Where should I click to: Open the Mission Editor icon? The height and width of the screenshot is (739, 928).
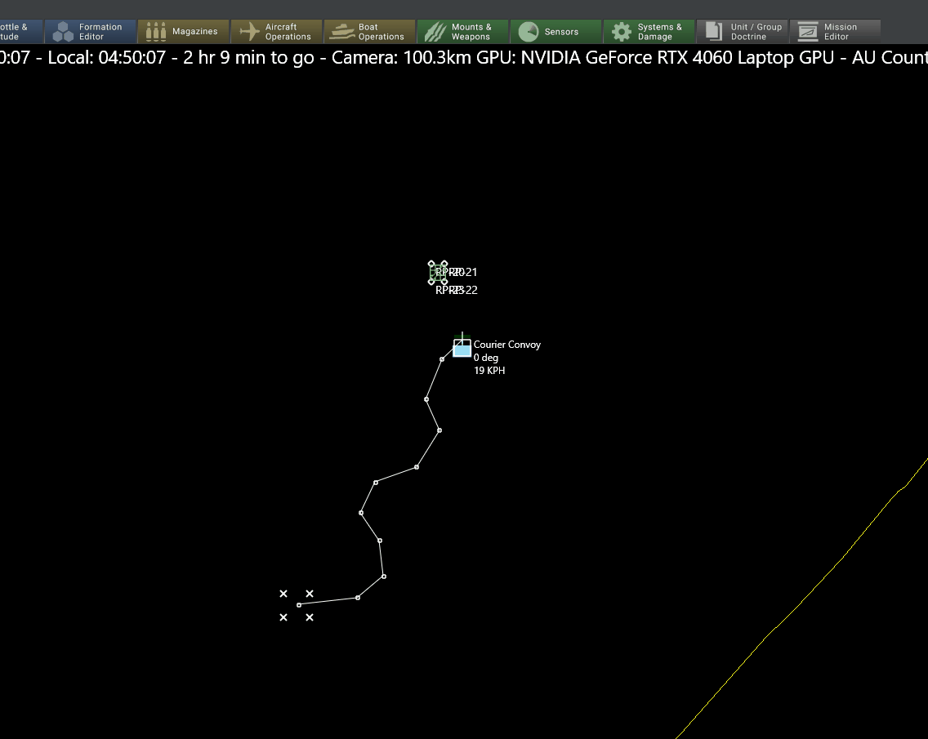tap(807, 32)
